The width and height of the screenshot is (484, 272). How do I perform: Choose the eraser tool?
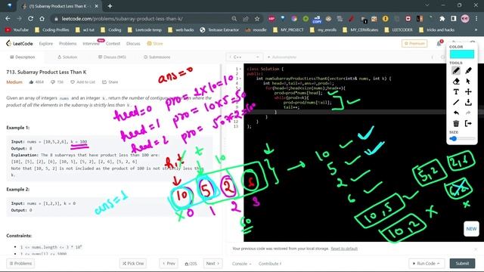point(456,82)
